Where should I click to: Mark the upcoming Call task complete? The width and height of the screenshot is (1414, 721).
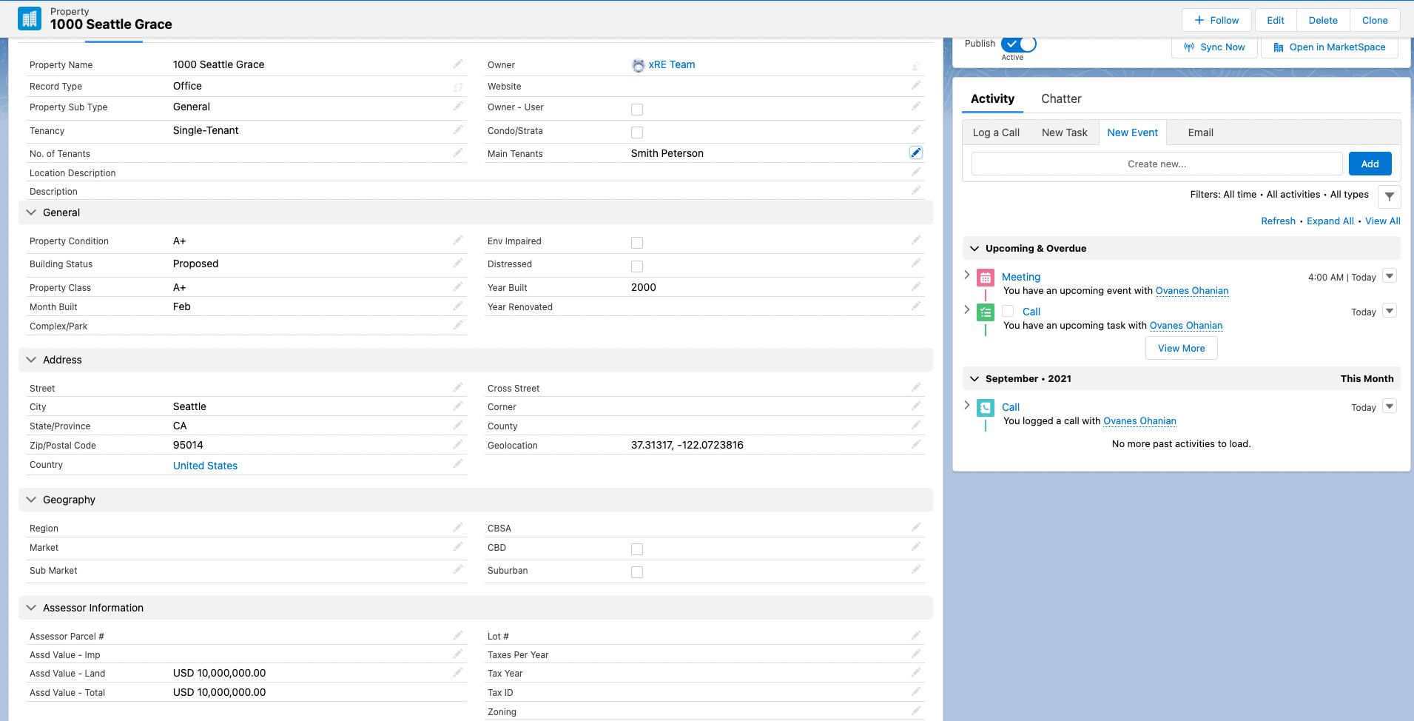pyautogui.click(x=1008, y=311)
